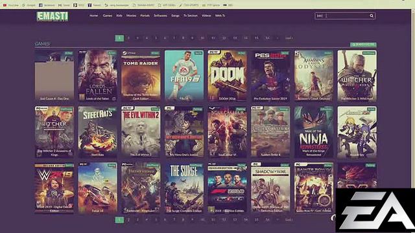Go to page 16 in the pagination above the GAMES heading
Screen dimensions: 415x233
click(267, 38)
